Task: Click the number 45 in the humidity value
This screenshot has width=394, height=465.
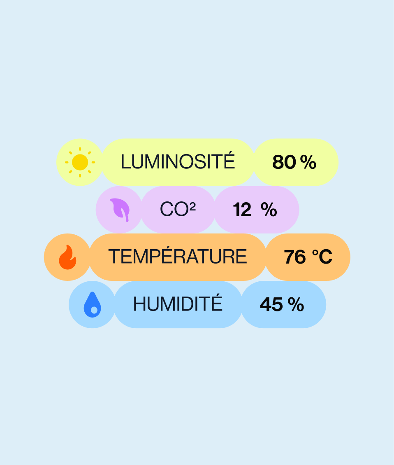Action: [x=271, y=305]
